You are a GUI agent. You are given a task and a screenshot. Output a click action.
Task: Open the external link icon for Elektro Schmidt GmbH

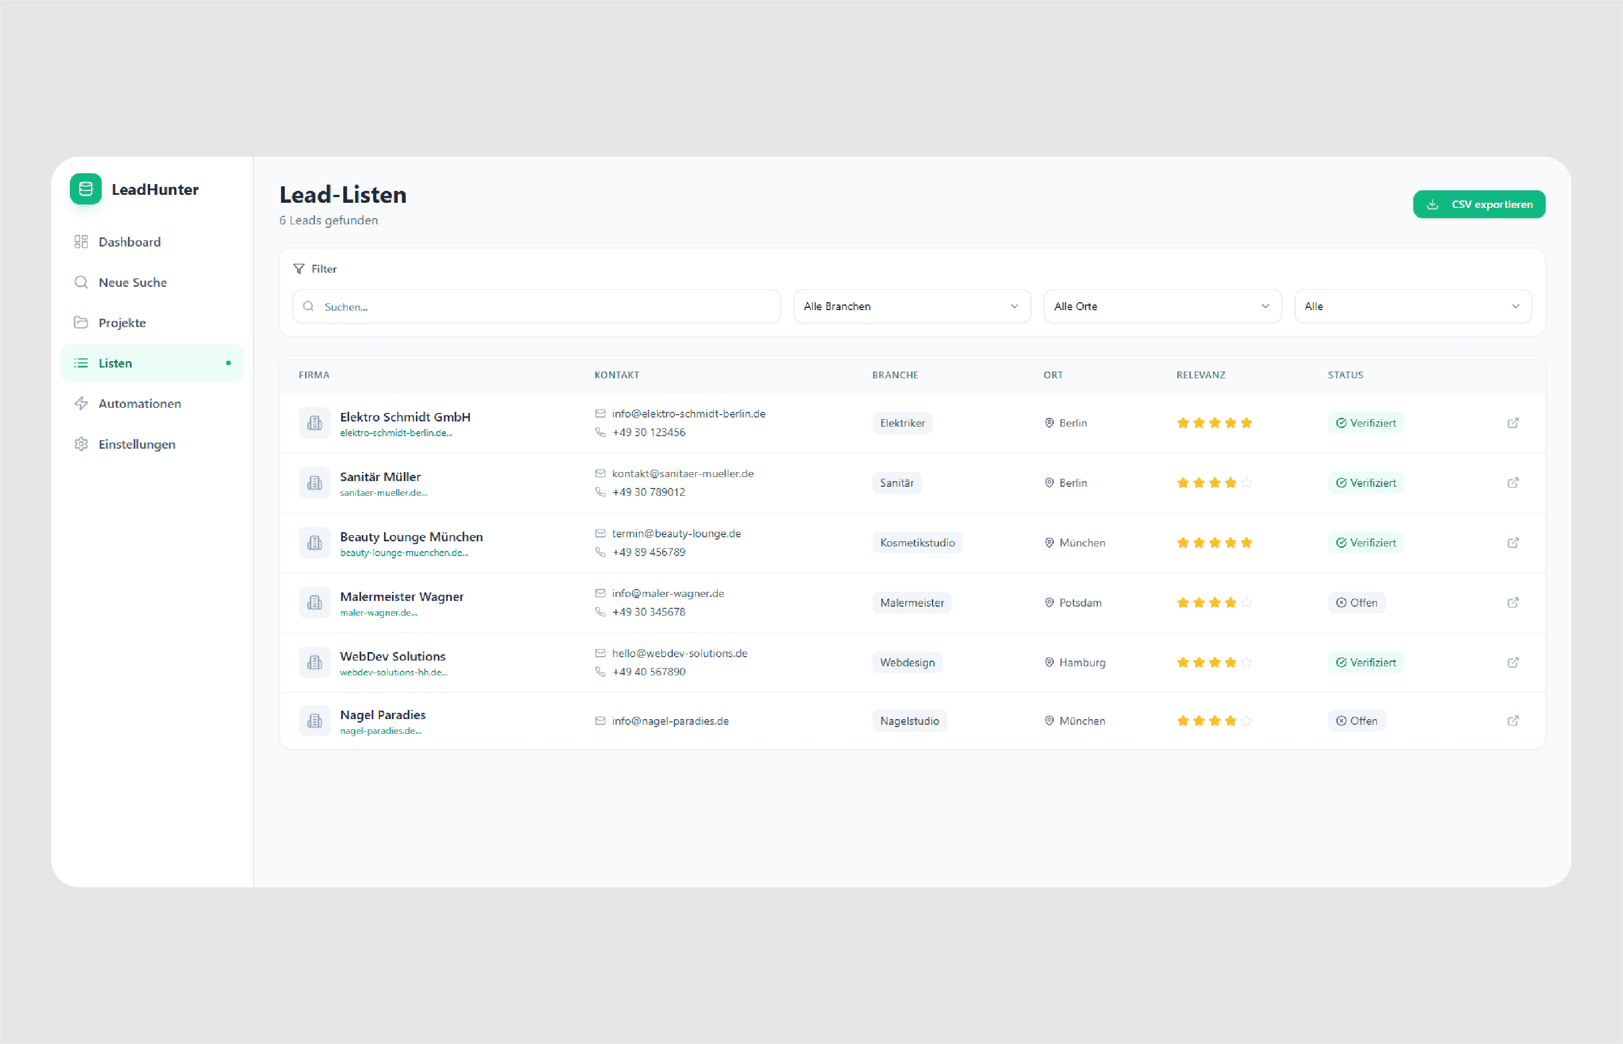[1512, 423]
